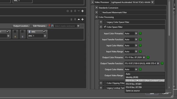Click the settings panel vertical scrollbar thumb
Viewport: 177px width, 99px height.
point(169,18)
